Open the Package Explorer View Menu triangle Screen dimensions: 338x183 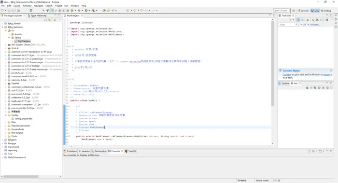point(60,20)
